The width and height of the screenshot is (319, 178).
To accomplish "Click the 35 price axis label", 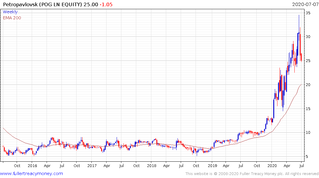I will coord(308,13).
